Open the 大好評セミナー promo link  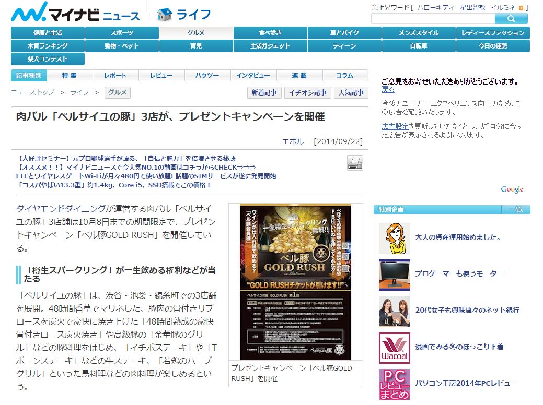[x=126, y=159]
